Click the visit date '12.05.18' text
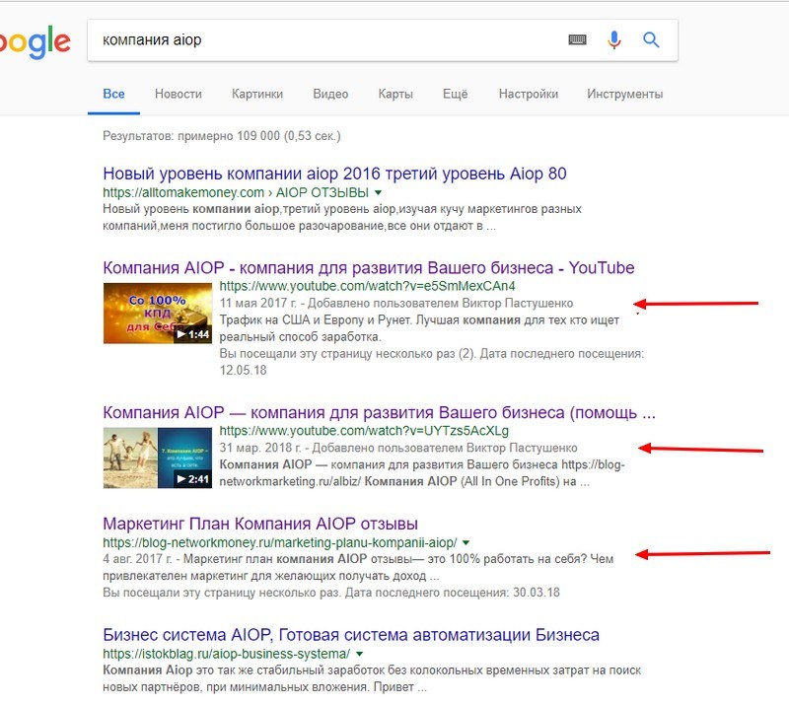The height and width of the screenshot is (705, 789). coord(243,371)
